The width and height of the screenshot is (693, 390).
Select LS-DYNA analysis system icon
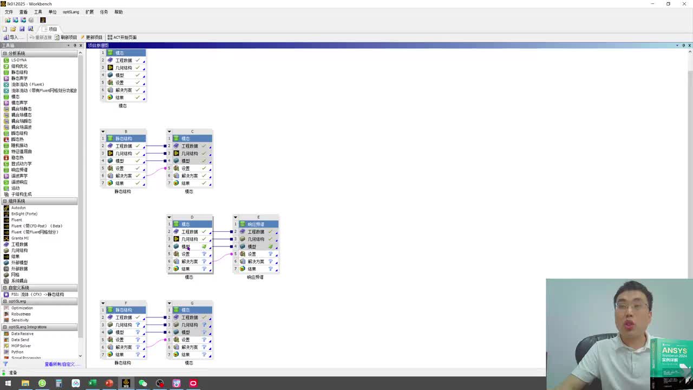(x=6, y=60)
